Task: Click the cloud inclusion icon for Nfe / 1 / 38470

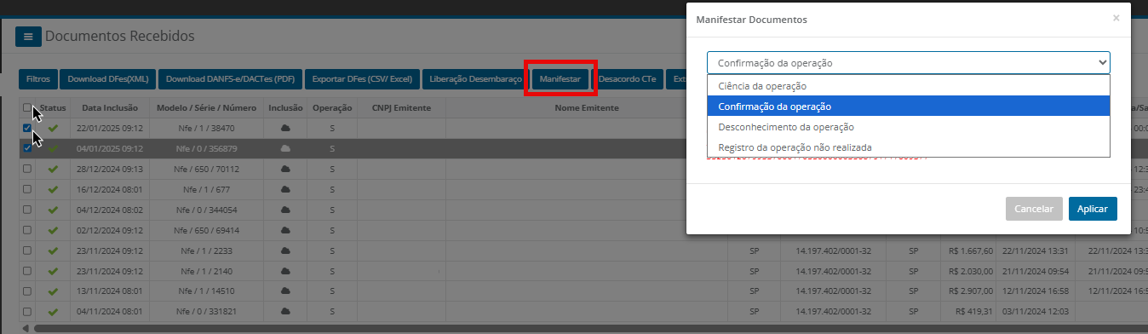Action: pos(285,128)
